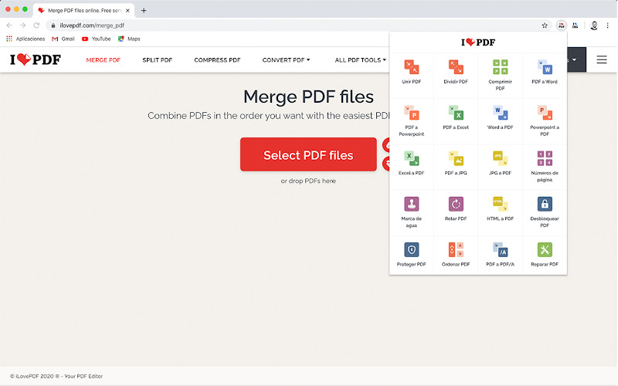Click the second extension icon in toolbar
Screen dimensions: 618x386
click(x=575, y=25)
